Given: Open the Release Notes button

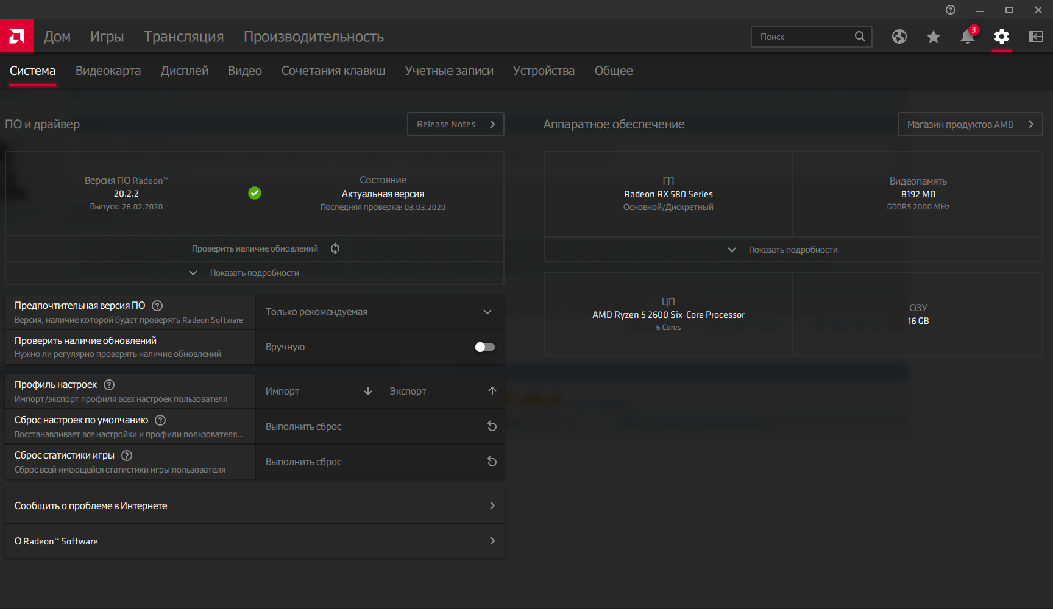Looking at the screenshot, I should (x=455, y=124).
